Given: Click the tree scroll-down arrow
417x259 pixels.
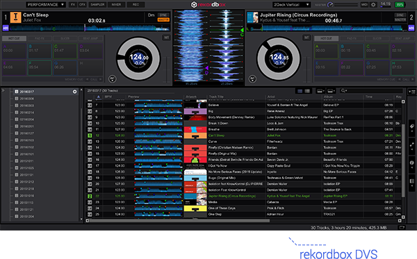Looking at the screenshot, I should point(81,219).
